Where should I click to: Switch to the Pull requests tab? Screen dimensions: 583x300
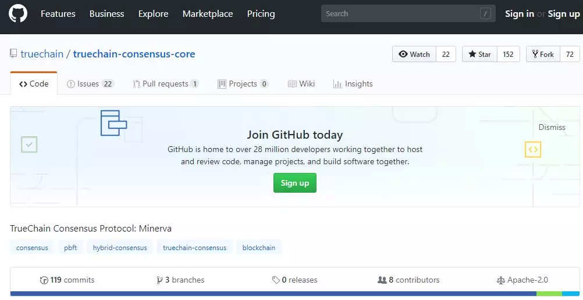pyautogui.click(x=166, y=84)
